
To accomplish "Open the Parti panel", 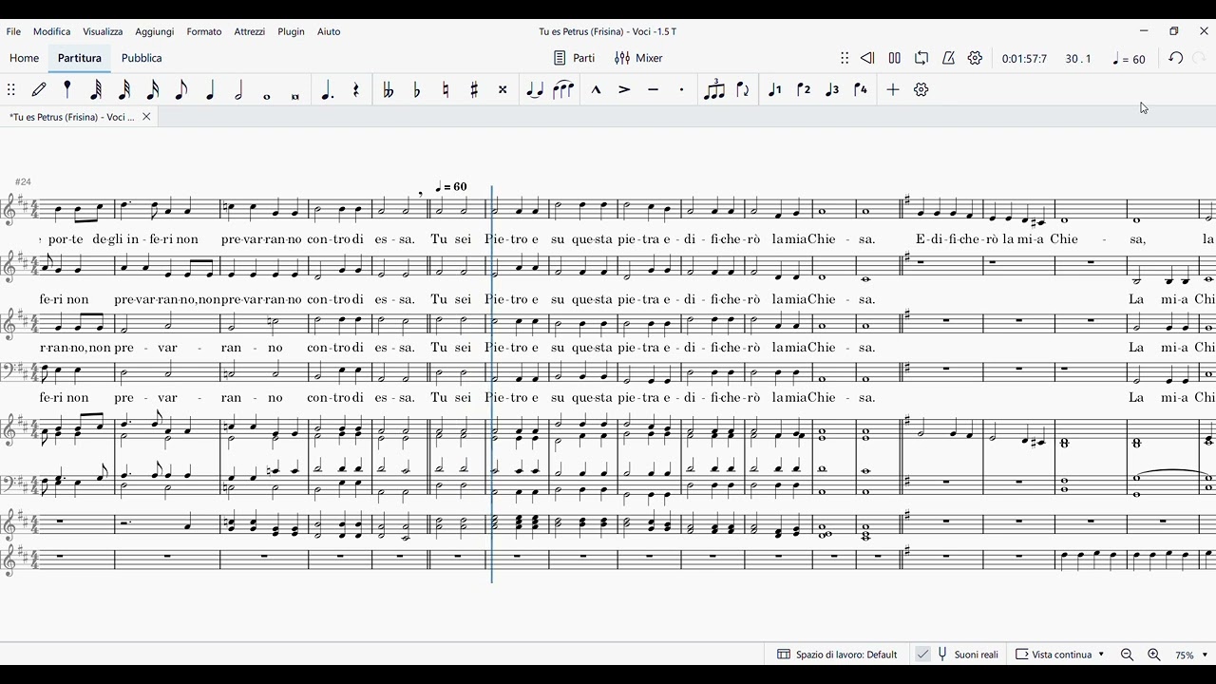I will [575, 58].
